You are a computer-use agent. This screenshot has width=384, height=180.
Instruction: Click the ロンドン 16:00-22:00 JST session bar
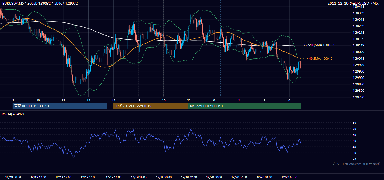[151, 106]
